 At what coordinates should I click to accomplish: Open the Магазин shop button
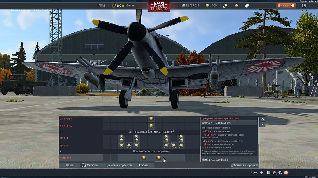[286, 5]
